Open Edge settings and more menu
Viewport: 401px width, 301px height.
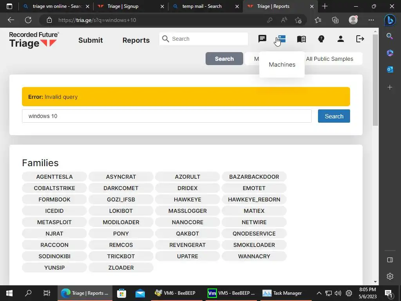[371, 20]
